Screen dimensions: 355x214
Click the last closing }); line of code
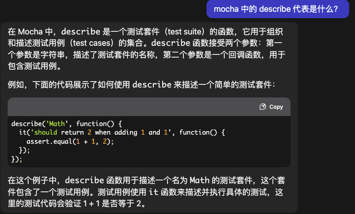click(17, 159)
